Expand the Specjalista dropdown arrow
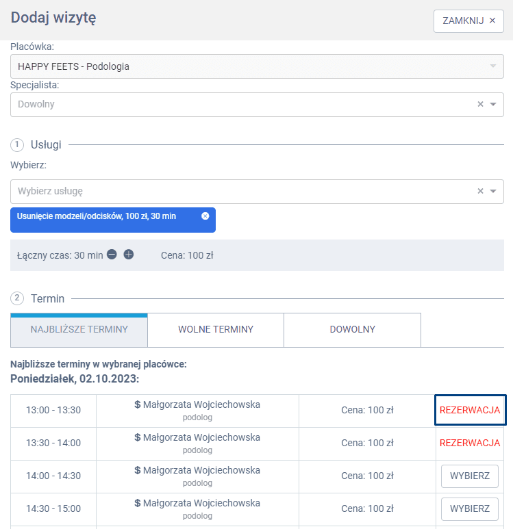Screen dimensions: 513x529 (493, 105)
